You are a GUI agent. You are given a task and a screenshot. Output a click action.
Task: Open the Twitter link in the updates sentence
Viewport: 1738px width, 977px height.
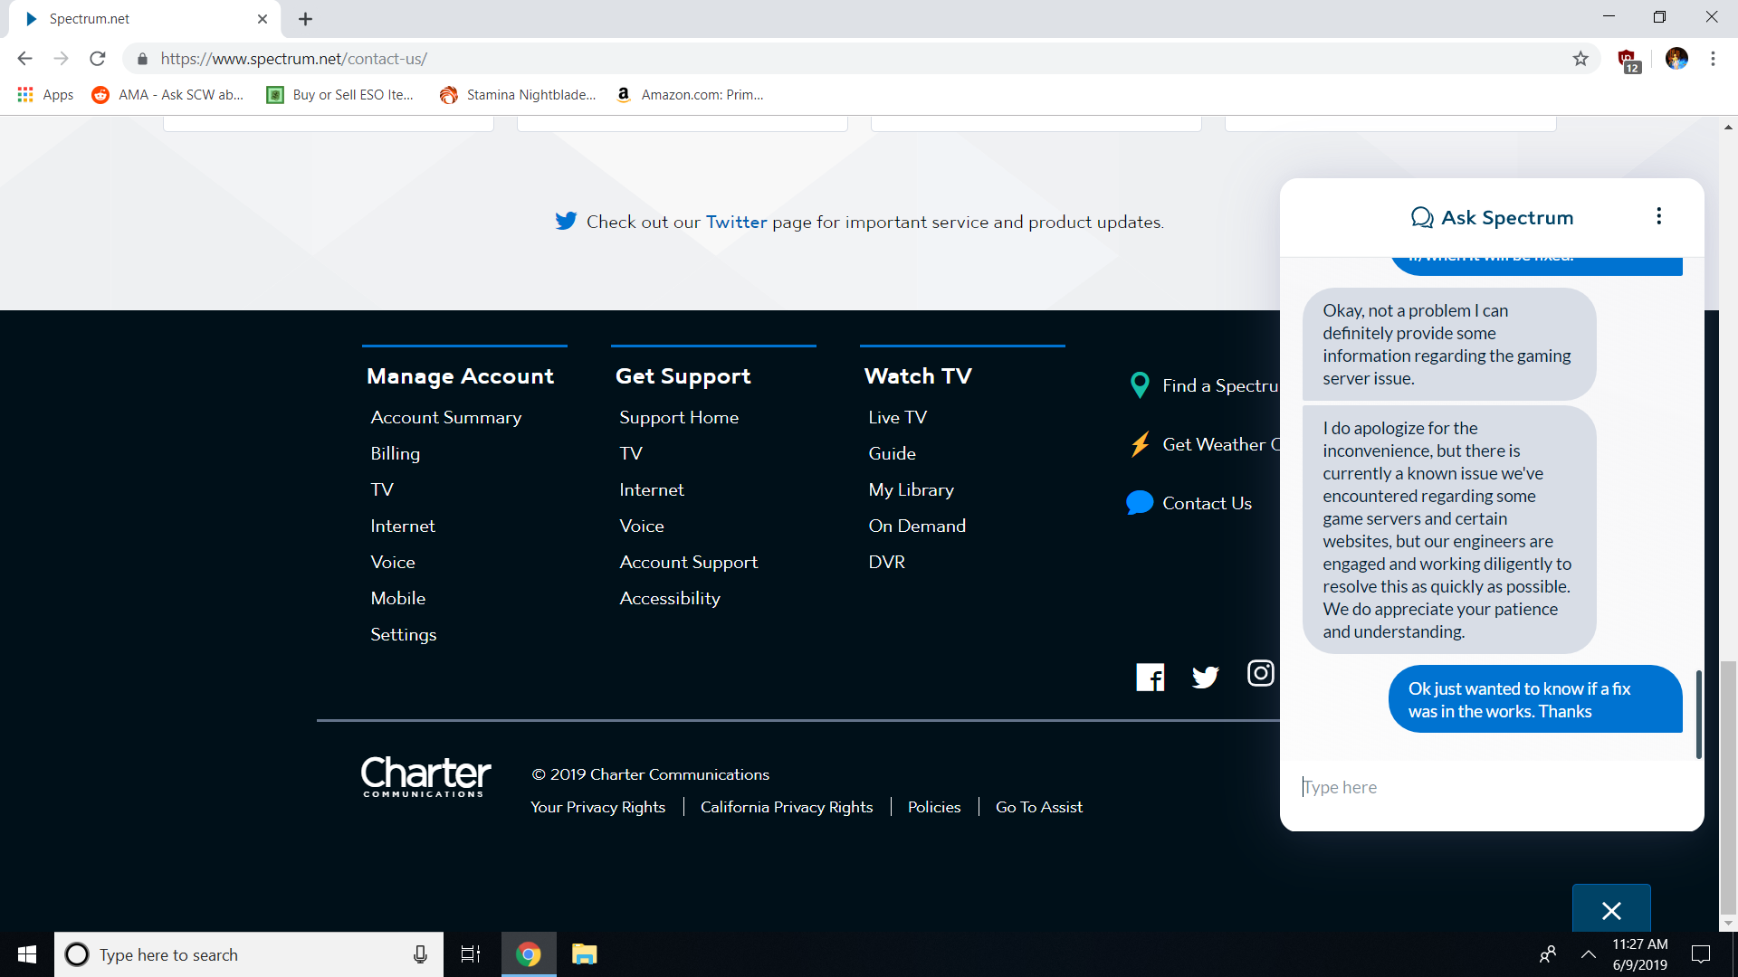click(x=736, y=222)
